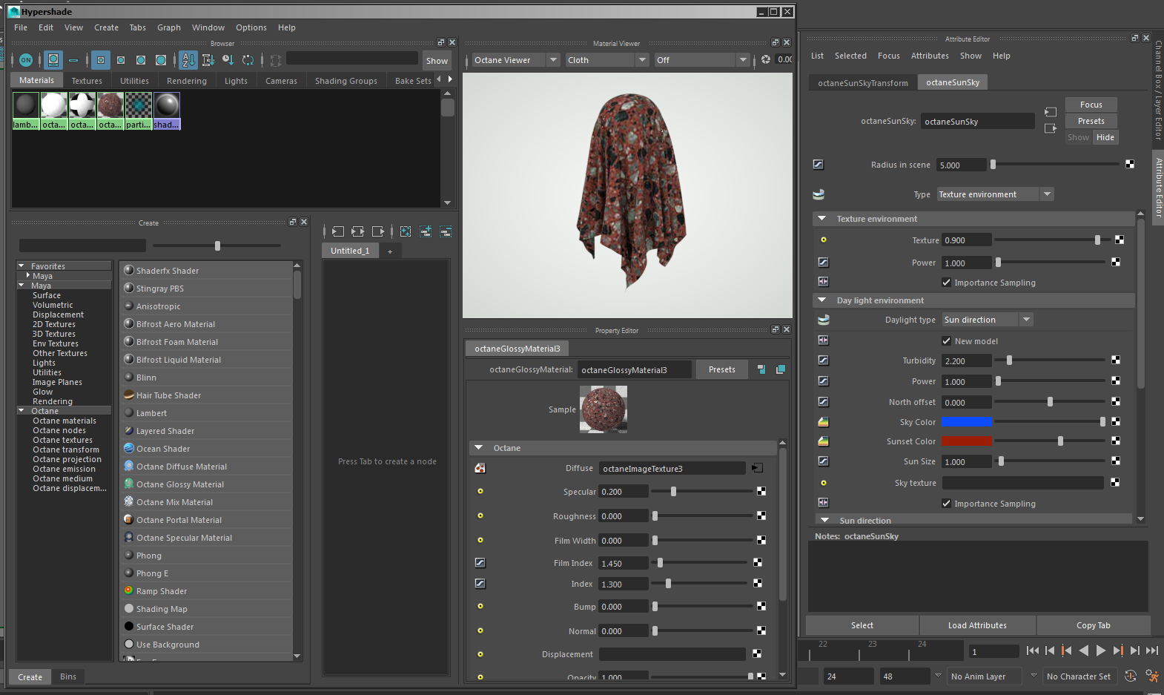Open the Type dropdown showing Texture environment
This screenshot has height=695, width=1164.
pos(994,194)
